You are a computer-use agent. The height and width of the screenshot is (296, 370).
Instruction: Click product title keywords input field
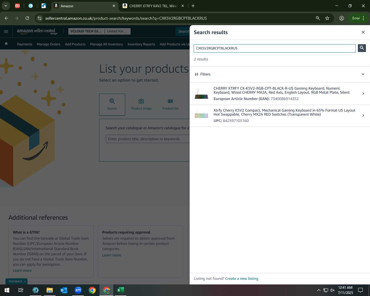[x=148, y=139]
